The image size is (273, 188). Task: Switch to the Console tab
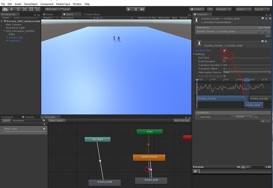28,117
